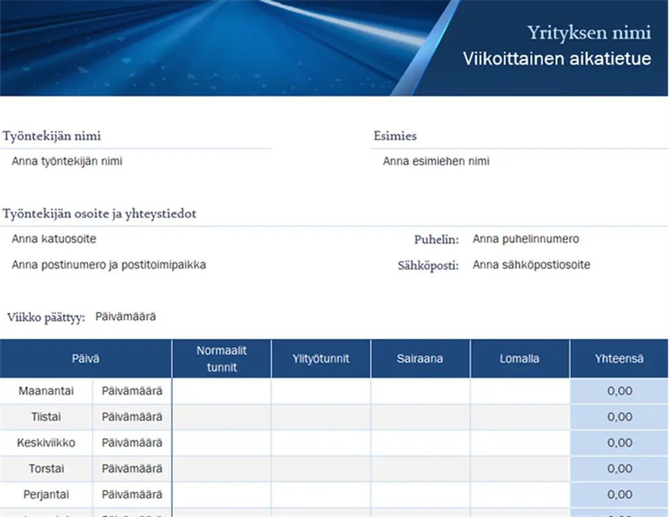The width and height of the screenshot is (670, 517).
Task: Click the Lomalla column header
Action: [x=520, y=358]
